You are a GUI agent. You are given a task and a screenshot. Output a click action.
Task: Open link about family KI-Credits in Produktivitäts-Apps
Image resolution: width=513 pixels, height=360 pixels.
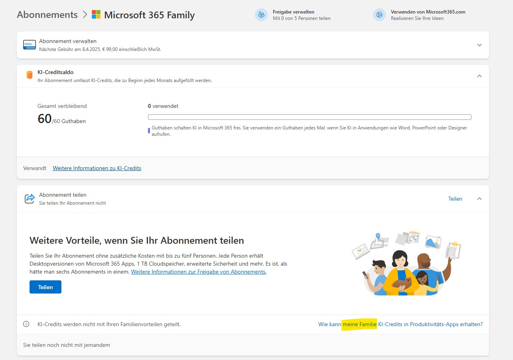coord(400,324)
